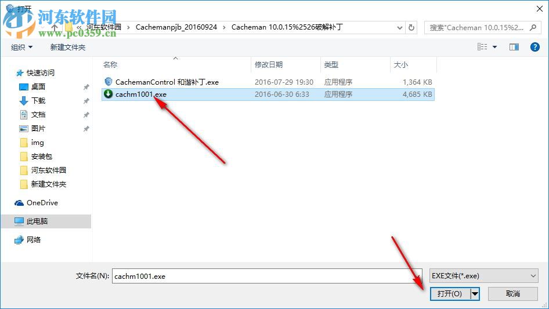The width and height of the screenshot is (549, 309).
Task: Open the address path history dropdown
Action: pyautogui.click(x=400, y=28)
